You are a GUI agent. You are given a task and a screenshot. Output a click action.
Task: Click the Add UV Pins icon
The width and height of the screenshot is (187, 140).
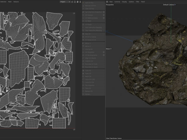click(x=83, y=3)
